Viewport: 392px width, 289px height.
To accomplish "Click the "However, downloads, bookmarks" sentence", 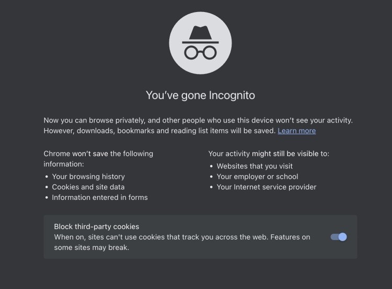I will point(159,131).
